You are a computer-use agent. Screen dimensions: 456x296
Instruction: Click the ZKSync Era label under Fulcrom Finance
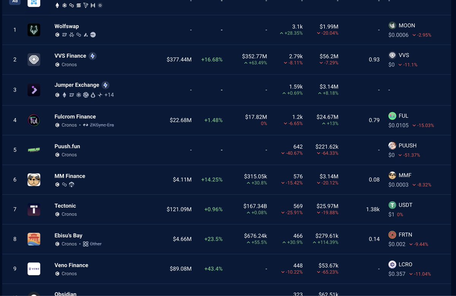102,125
